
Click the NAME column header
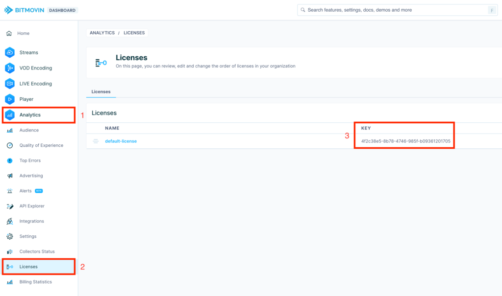[x=112, y=128]
